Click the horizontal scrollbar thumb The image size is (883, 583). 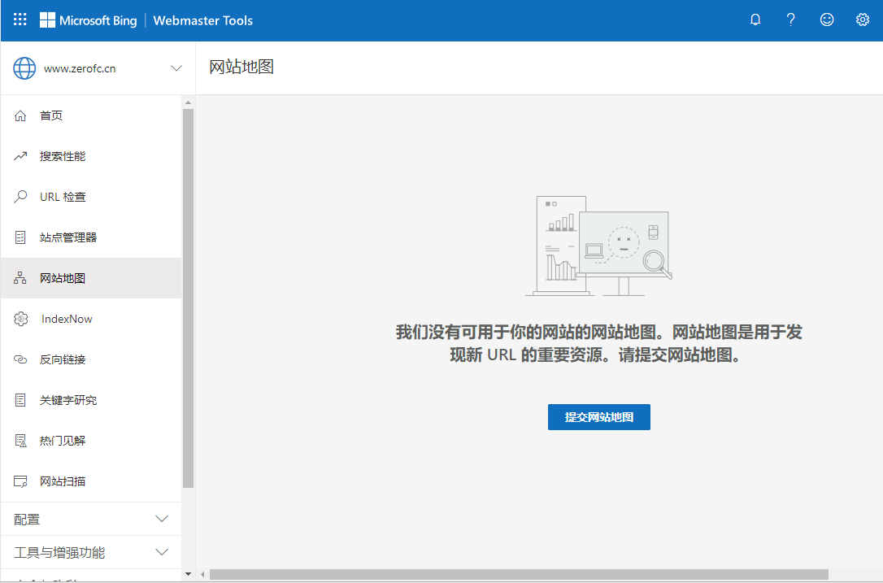(519, 575)
